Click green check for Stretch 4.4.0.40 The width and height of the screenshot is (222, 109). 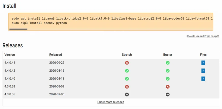click(x=127, y=79)
